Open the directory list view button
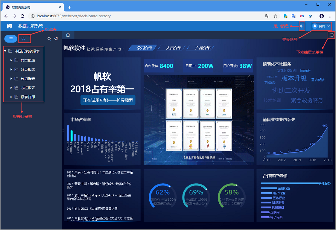 pos(11,39)
